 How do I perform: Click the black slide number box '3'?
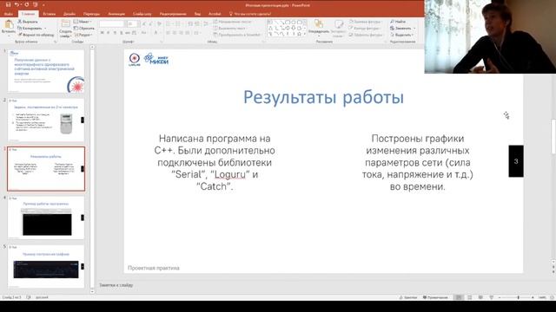click(516, 161)
